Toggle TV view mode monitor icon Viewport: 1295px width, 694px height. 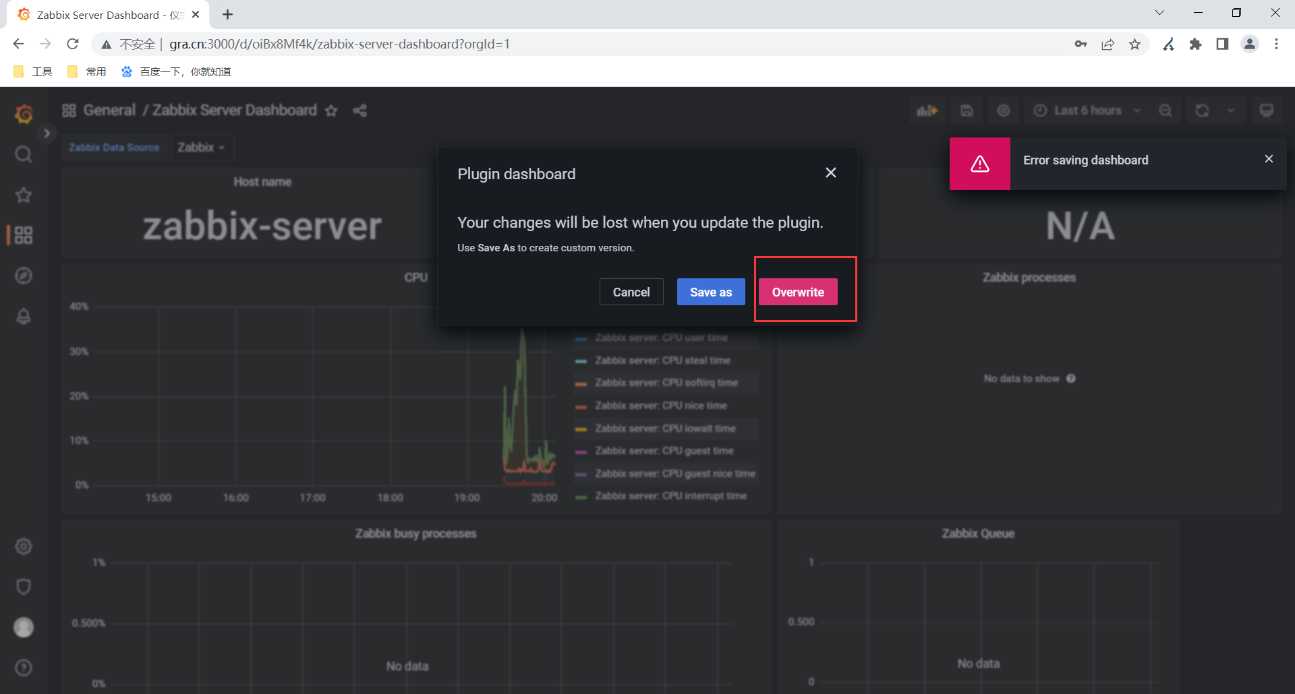point(1267,111)
